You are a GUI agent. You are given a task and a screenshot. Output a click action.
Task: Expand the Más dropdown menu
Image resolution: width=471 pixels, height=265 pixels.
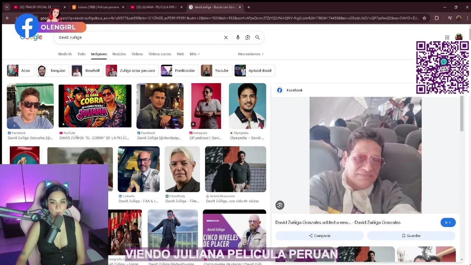tap(195, 54)
